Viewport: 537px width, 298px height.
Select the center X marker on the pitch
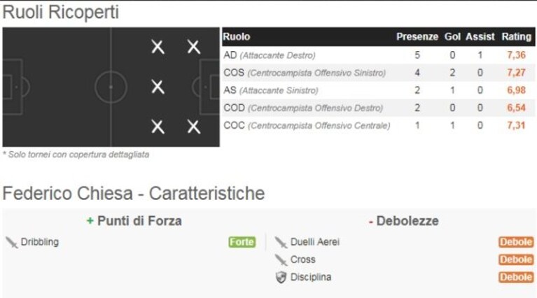pos(158,87)
